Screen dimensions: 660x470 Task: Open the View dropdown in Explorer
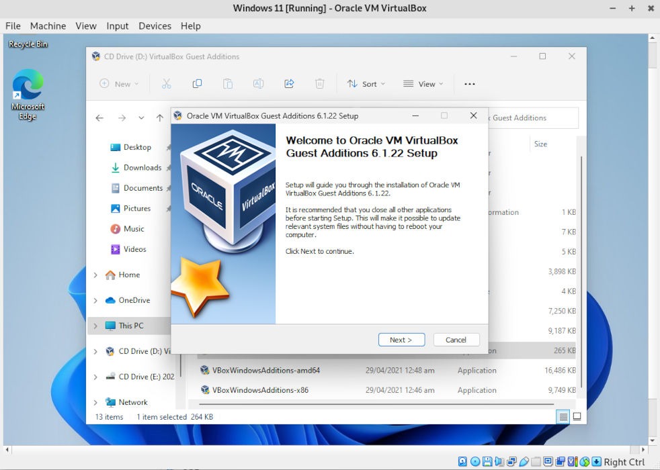point(423,83)
